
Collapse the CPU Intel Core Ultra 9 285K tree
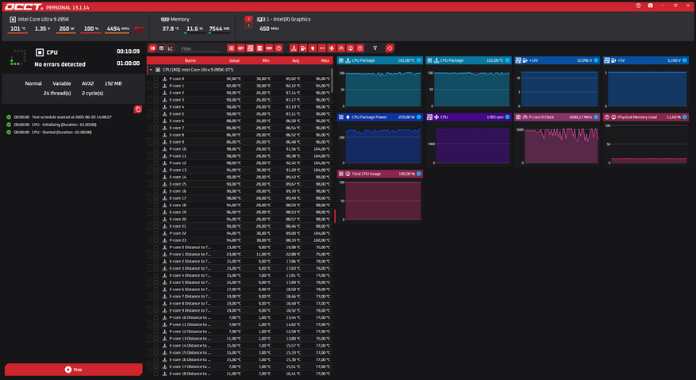click(x=151, y=70)
